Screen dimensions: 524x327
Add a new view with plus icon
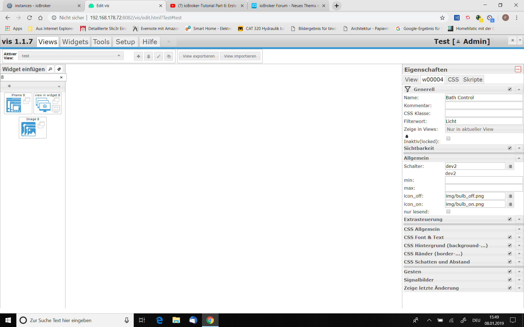click(138, 56)
